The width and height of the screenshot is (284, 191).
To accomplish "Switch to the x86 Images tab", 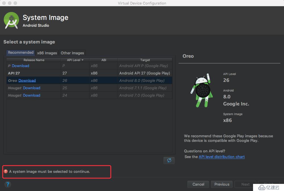I will (x=47, y=53).
